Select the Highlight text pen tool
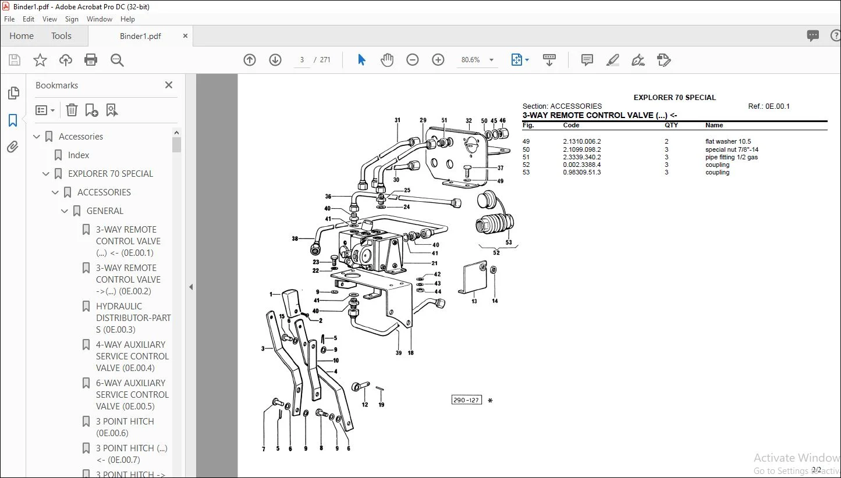This screenshot has height=478, width=841. [612, 60]
